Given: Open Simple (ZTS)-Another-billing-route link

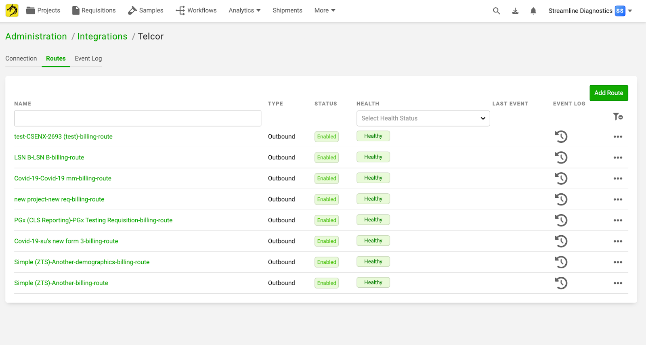Looking at the screenshot, I should pyautogui.click(x=61, y=284).
